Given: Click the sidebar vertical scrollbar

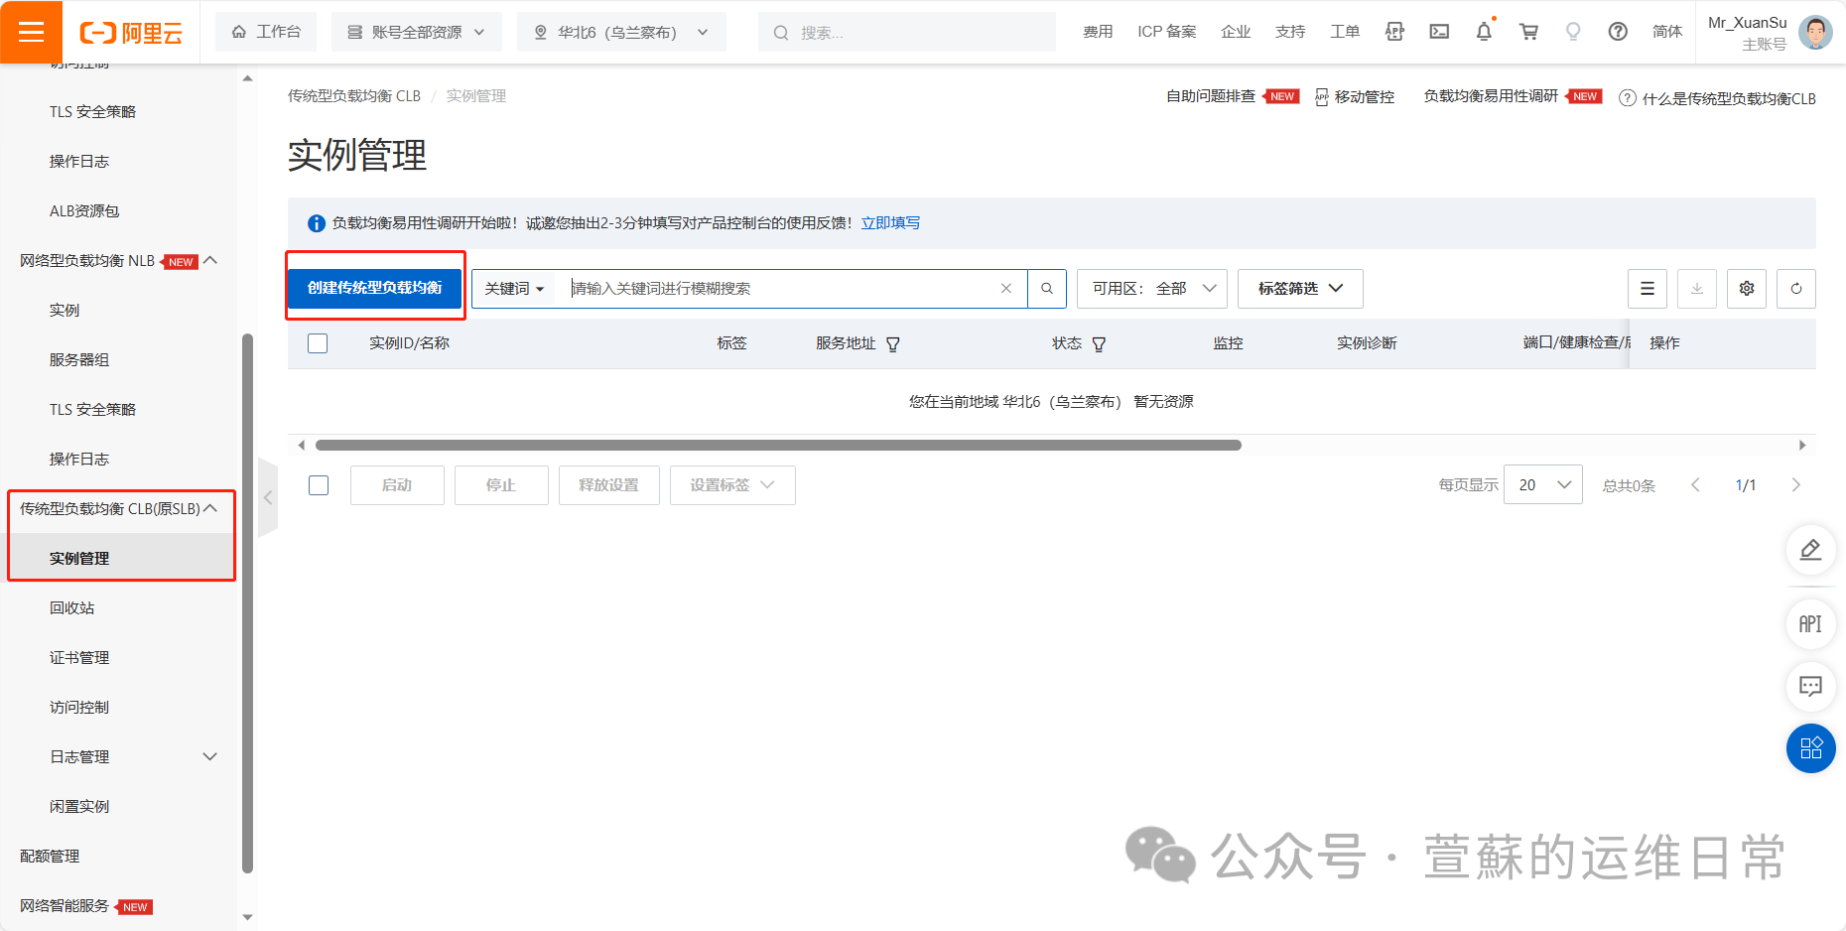Looking at the screenshot, I should click(x=248, y=603).
